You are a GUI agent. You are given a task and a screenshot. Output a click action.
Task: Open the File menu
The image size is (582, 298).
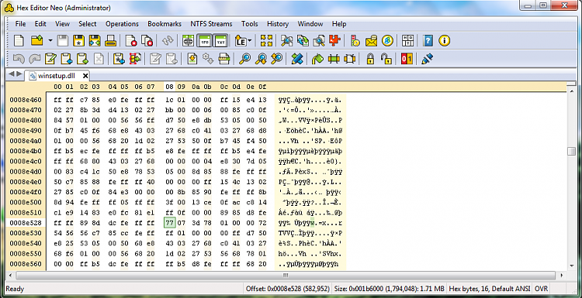(x=20, y=24)
